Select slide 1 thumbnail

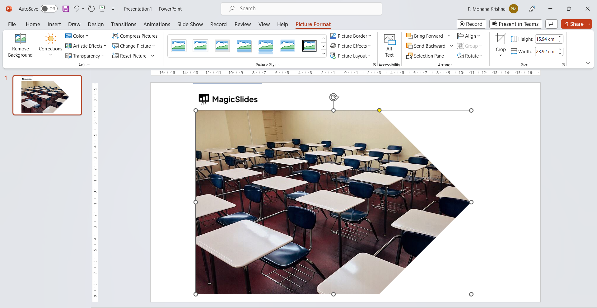coord(47,95)
